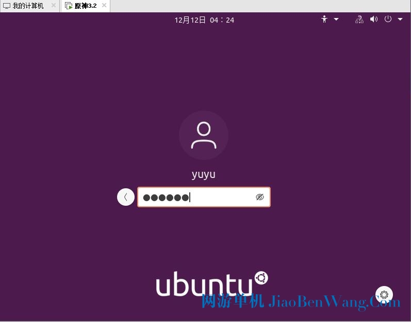Toggle password visibility eye icon

point(259,197)
